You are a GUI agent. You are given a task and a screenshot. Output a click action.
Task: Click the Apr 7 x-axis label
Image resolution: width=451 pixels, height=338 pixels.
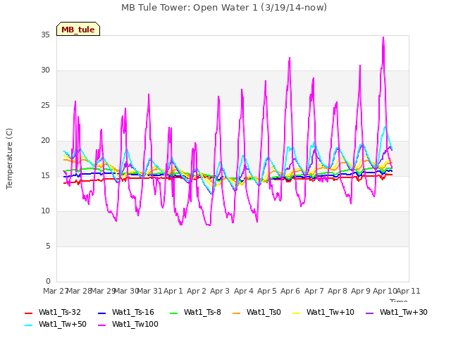[314, 291]
